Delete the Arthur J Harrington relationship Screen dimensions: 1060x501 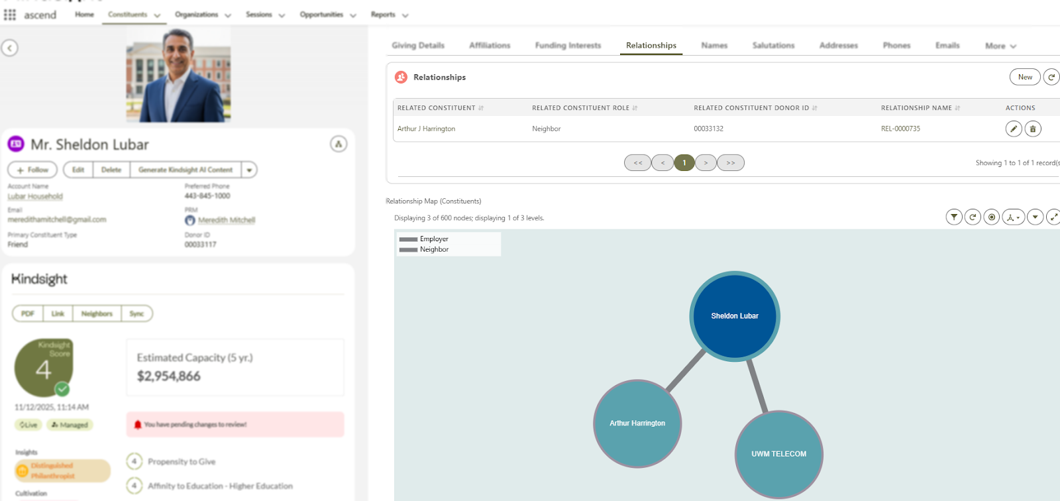[x=1033, y=129]
